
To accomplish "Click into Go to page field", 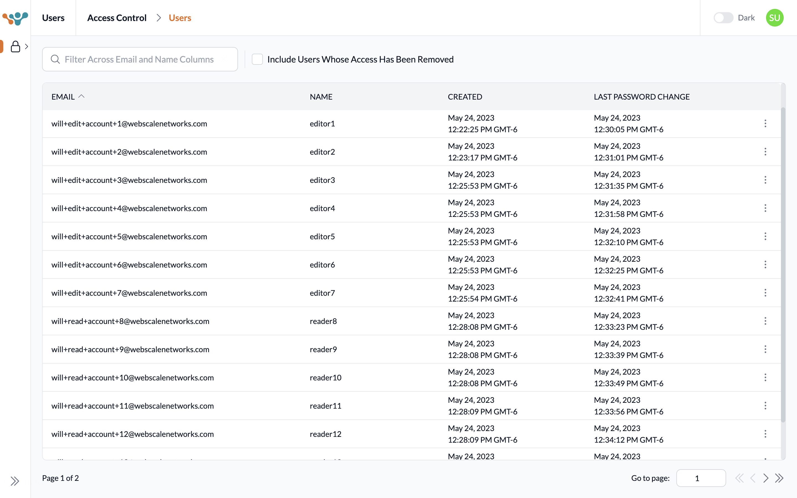I will (x=701, y=478).
